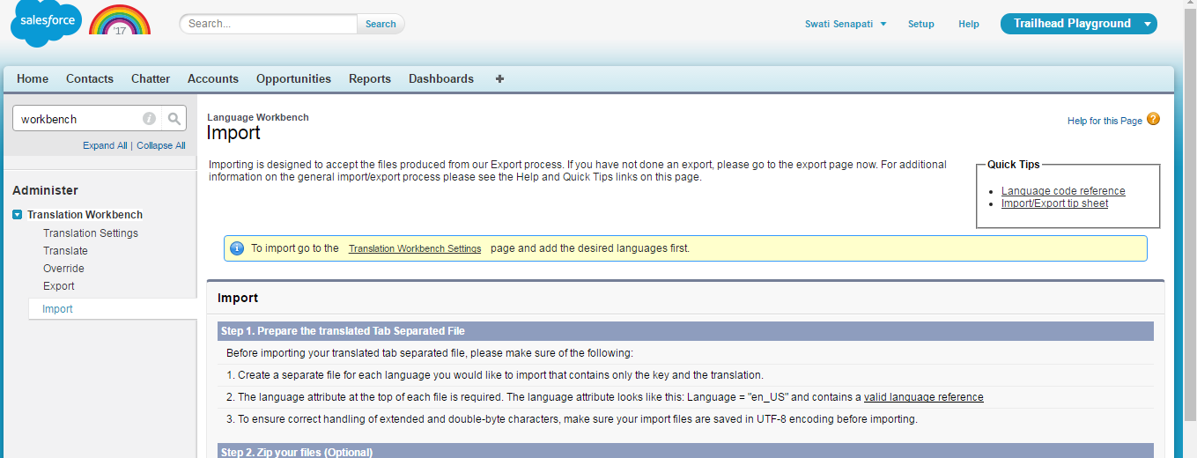Viewport: 1197px width, 458px height.
Task: Open Override in sidebar
Action: coord(63,269)
